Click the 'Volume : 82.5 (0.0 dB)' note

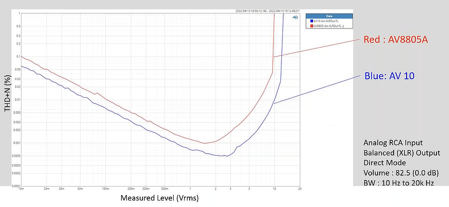[402, 173]
